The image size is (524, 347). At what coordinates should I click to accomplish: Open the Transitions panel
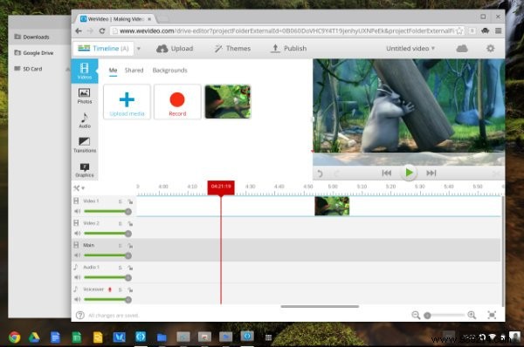[x=85, y=145]
